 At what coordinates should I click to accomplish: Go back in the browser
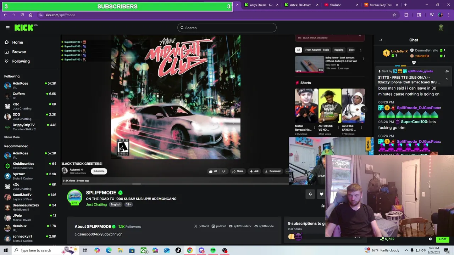[x=5, y=15]
